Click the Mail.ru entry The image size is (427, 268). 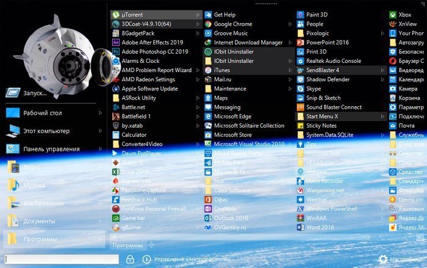click(249, 79)
